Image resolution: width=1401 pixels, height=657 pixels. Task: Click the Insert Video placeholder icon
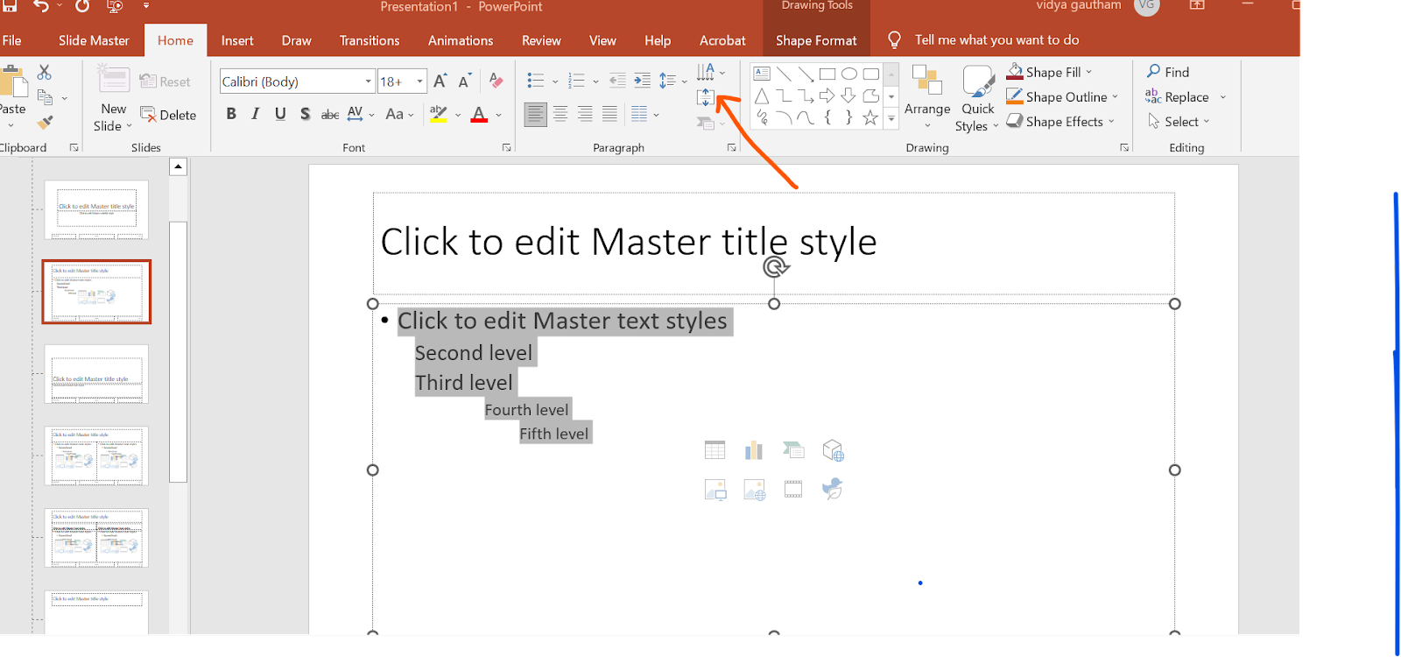click(x=793, y=489)
